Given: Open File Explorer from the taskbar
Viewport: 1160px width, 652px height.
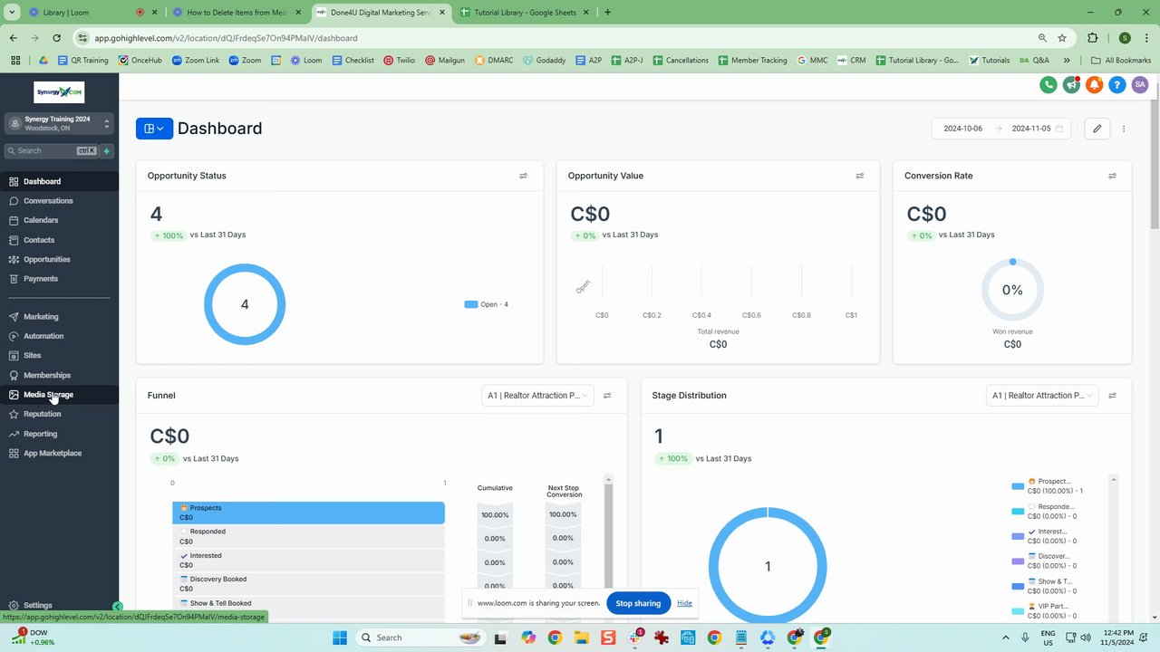Looking at the screenshot, I should click(580, 638).
